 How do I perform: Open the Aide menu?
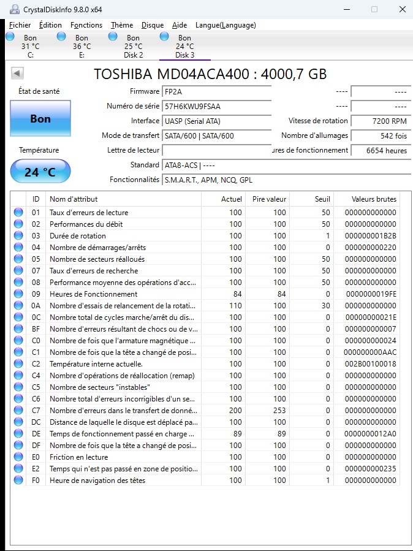(x=180, y=25)
